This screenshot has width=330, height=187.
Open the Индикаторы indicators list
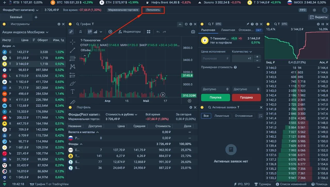pyautogui.click(x=129, y=32)
